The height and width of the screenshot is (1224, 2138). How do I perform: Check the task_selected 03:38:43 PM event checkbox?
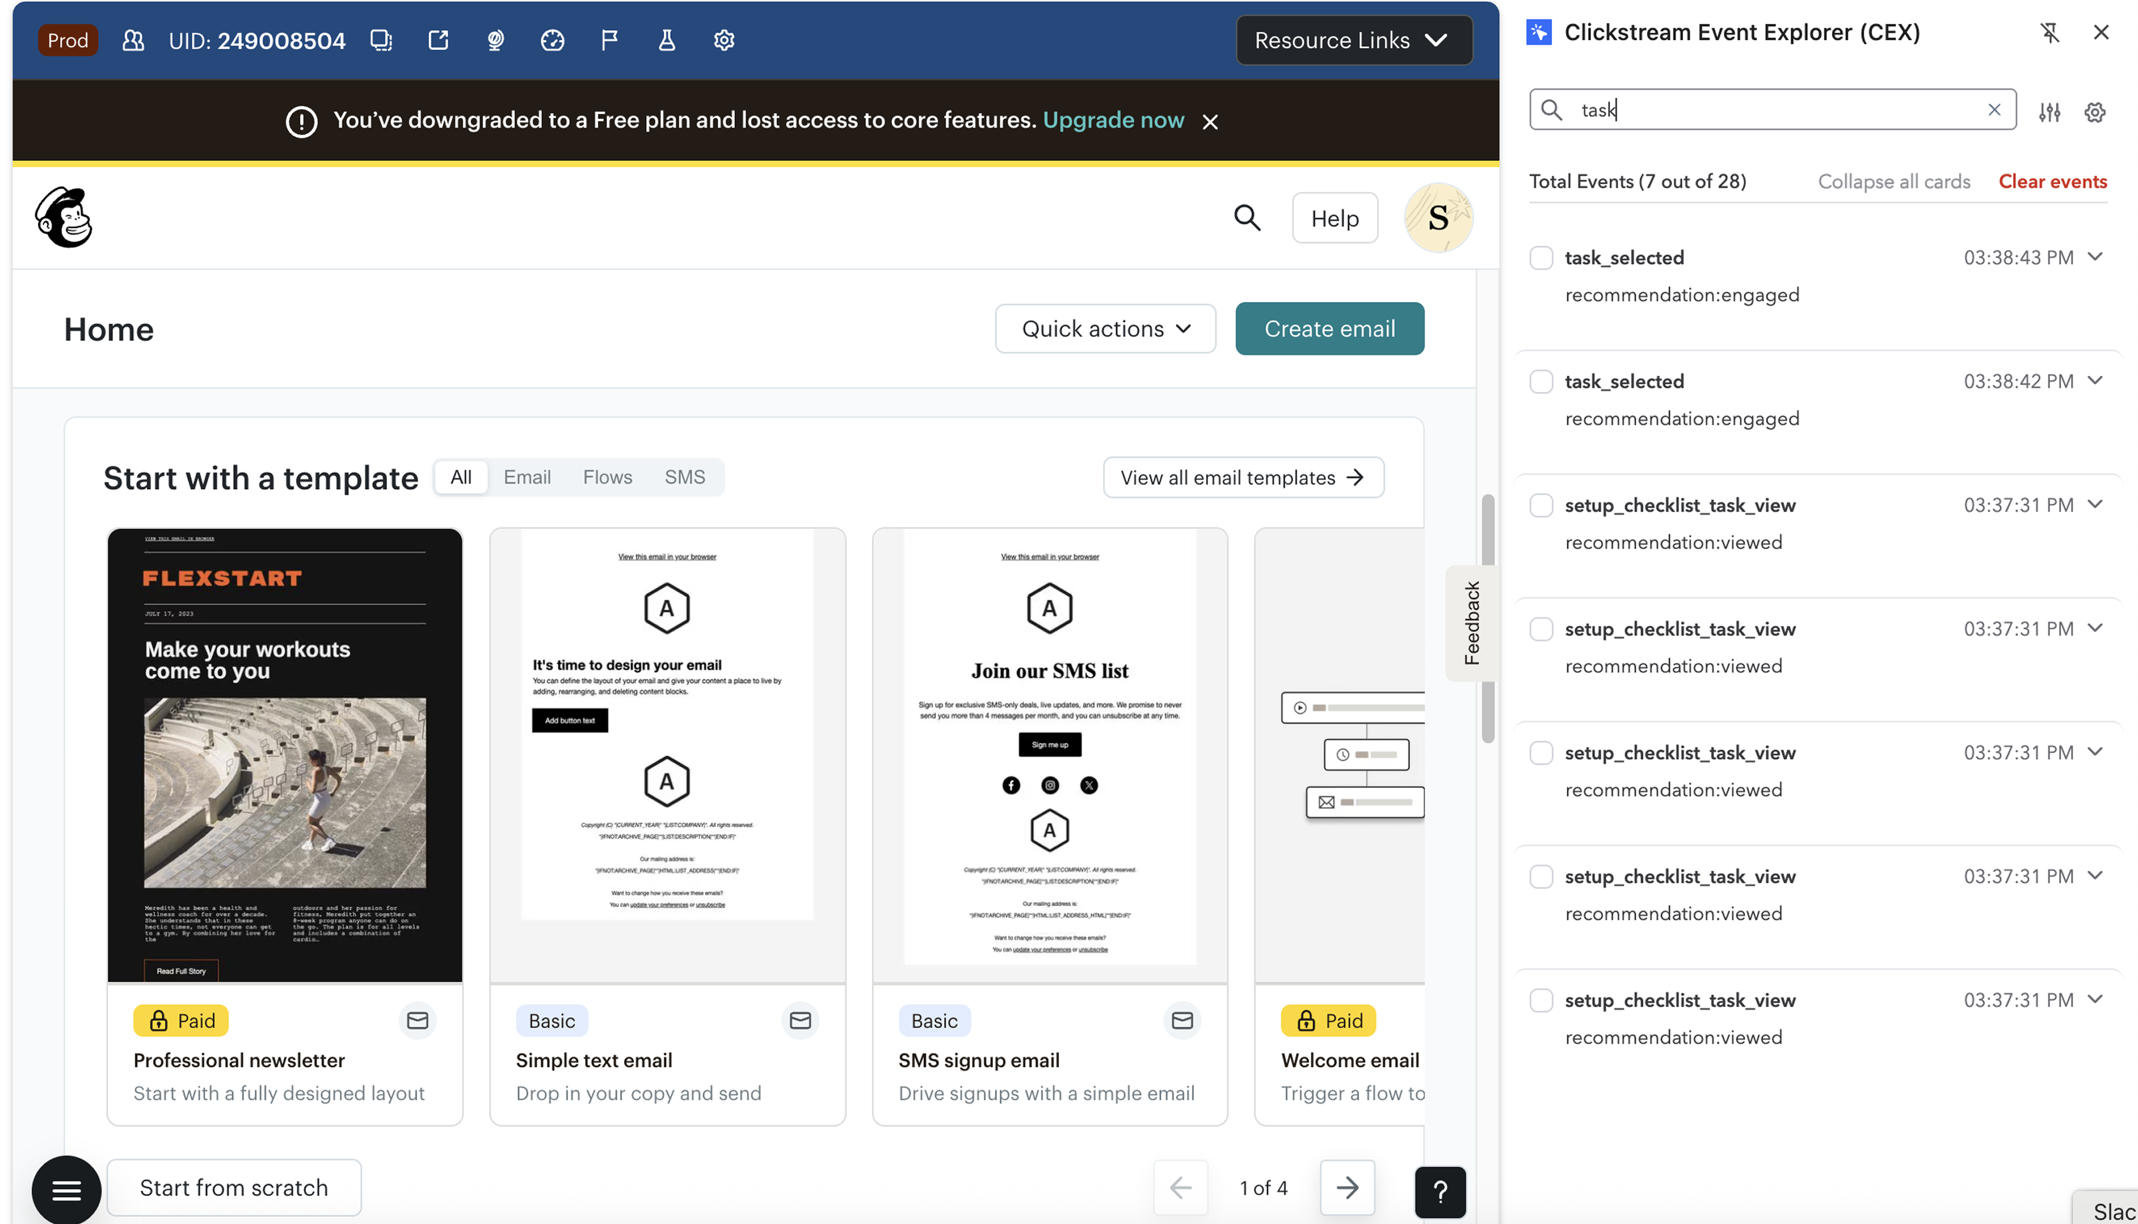(x=1541, y=257)
